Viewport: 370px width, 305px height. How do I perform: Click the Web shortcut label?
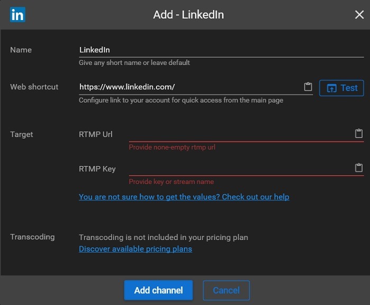coord(34,87)
